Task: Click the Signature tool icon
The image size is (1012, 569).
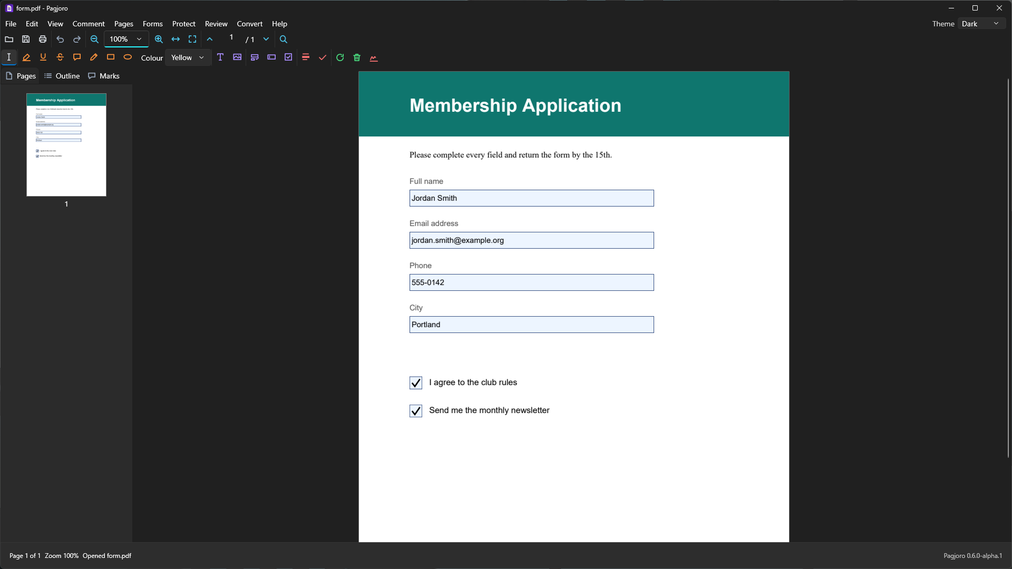Action: (374, 57)
